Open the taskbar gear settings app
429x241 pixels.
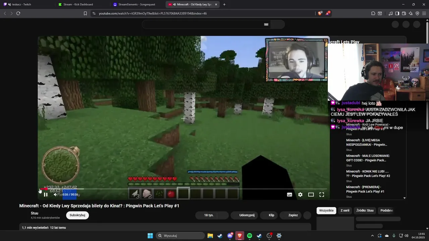click(279, 236)
